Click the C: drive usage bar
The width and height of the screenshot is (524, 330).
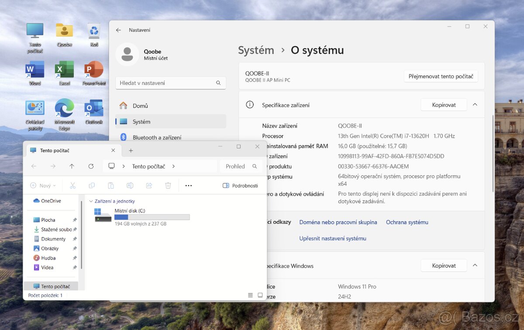click(152, 217)
